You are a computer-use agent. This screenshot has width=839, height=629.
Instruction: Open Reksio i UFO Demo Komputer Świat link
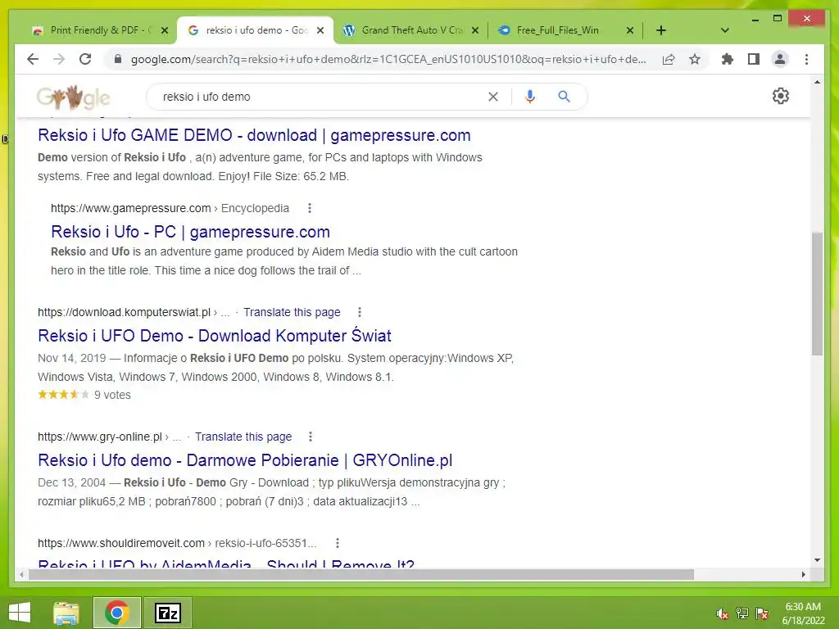click(x=215, y=335)
